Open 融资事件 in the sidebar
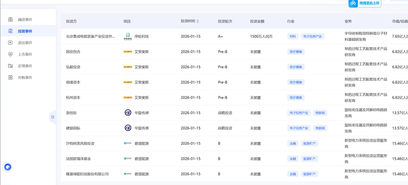Image resolution: width=408 pixels, height=185 pixels. pyautogui.click(x=25, y=19)
